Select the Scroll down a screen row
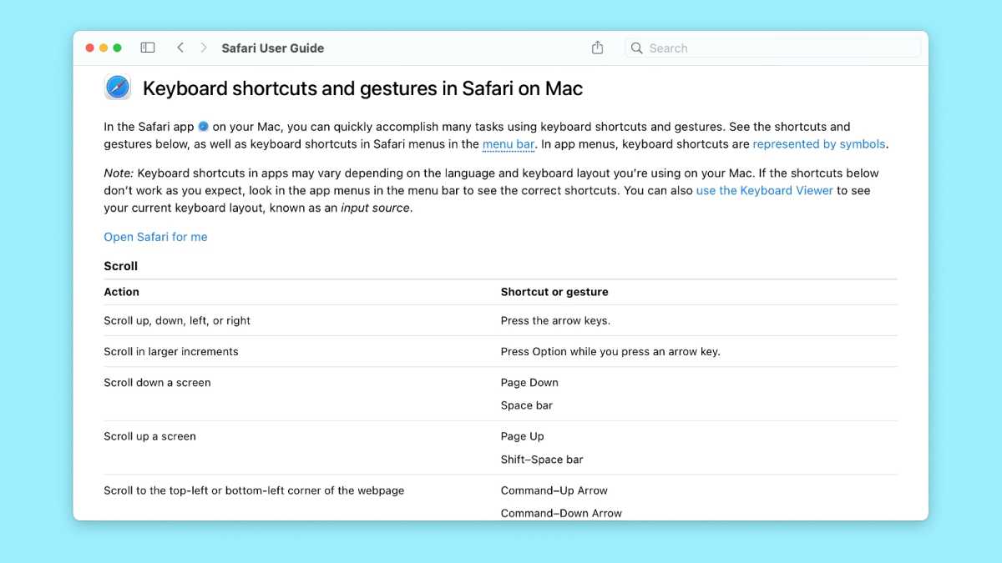 (x=155, y=382)
